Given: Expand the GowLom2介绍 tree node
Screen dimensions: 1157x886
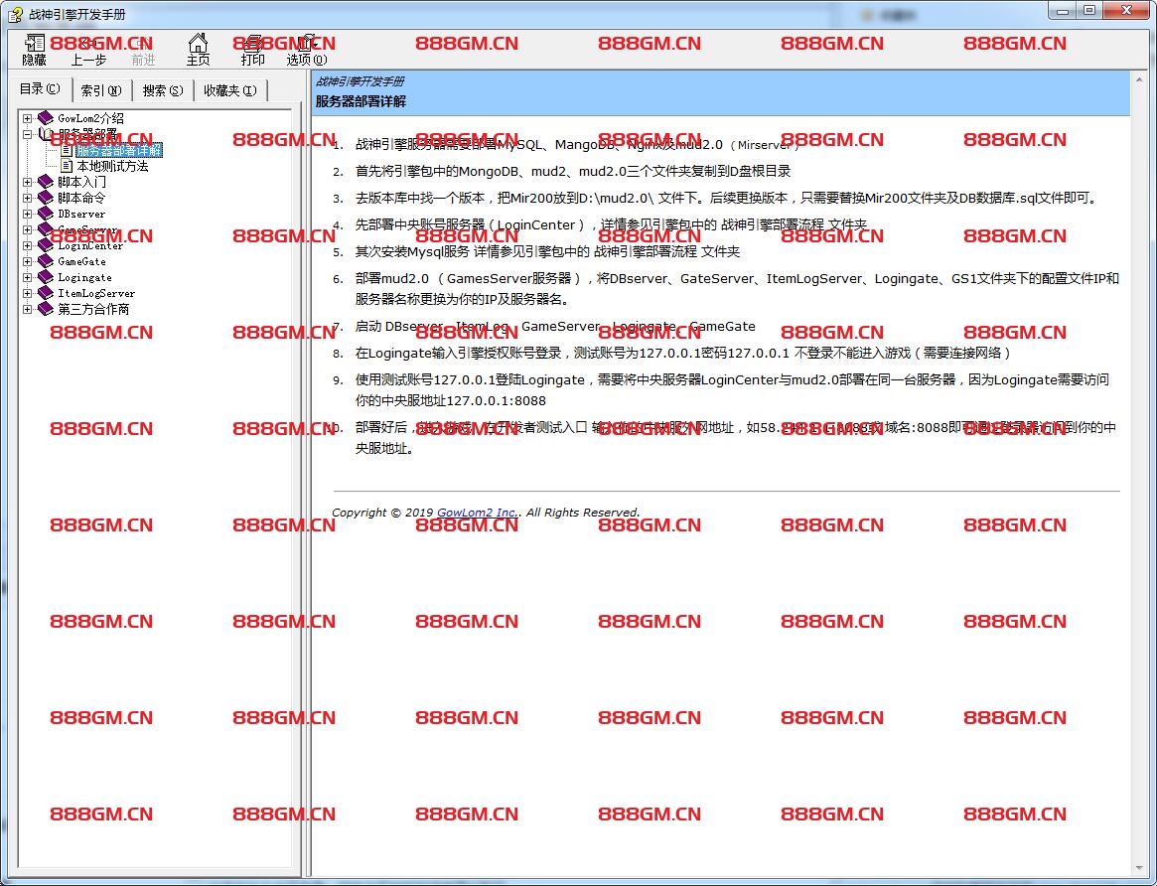Looking at the screenshot, I should click(x=27, y=118).
